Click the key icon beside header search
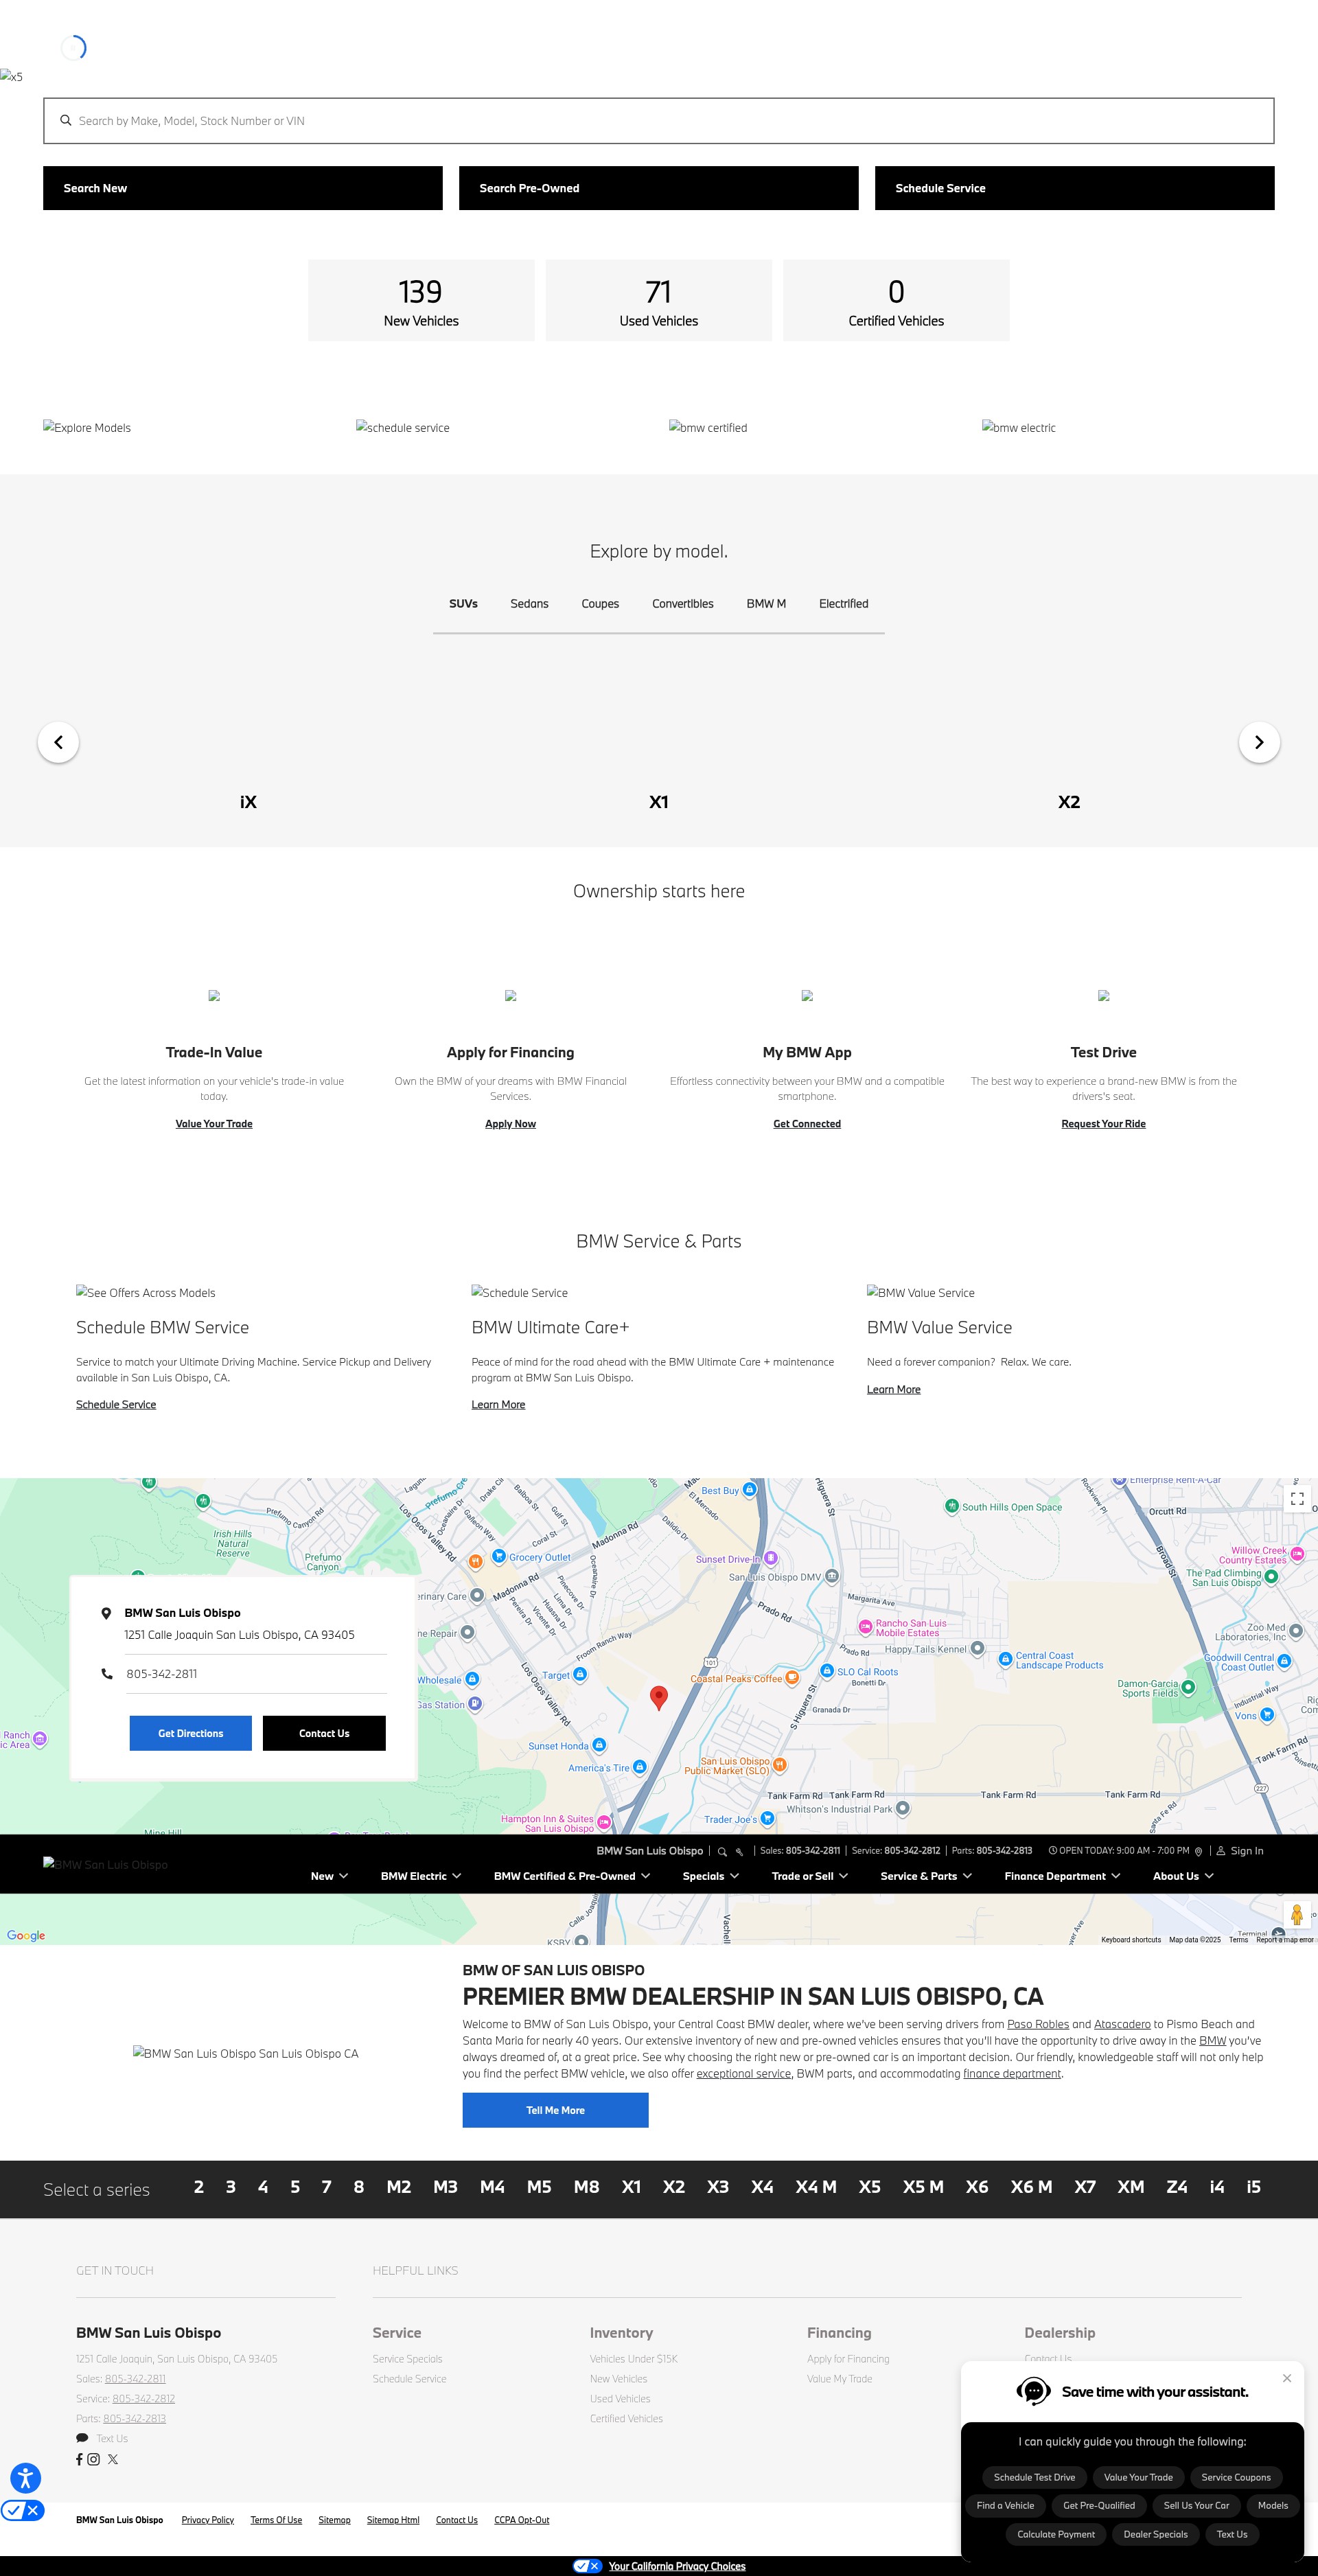 [740, 1852]
